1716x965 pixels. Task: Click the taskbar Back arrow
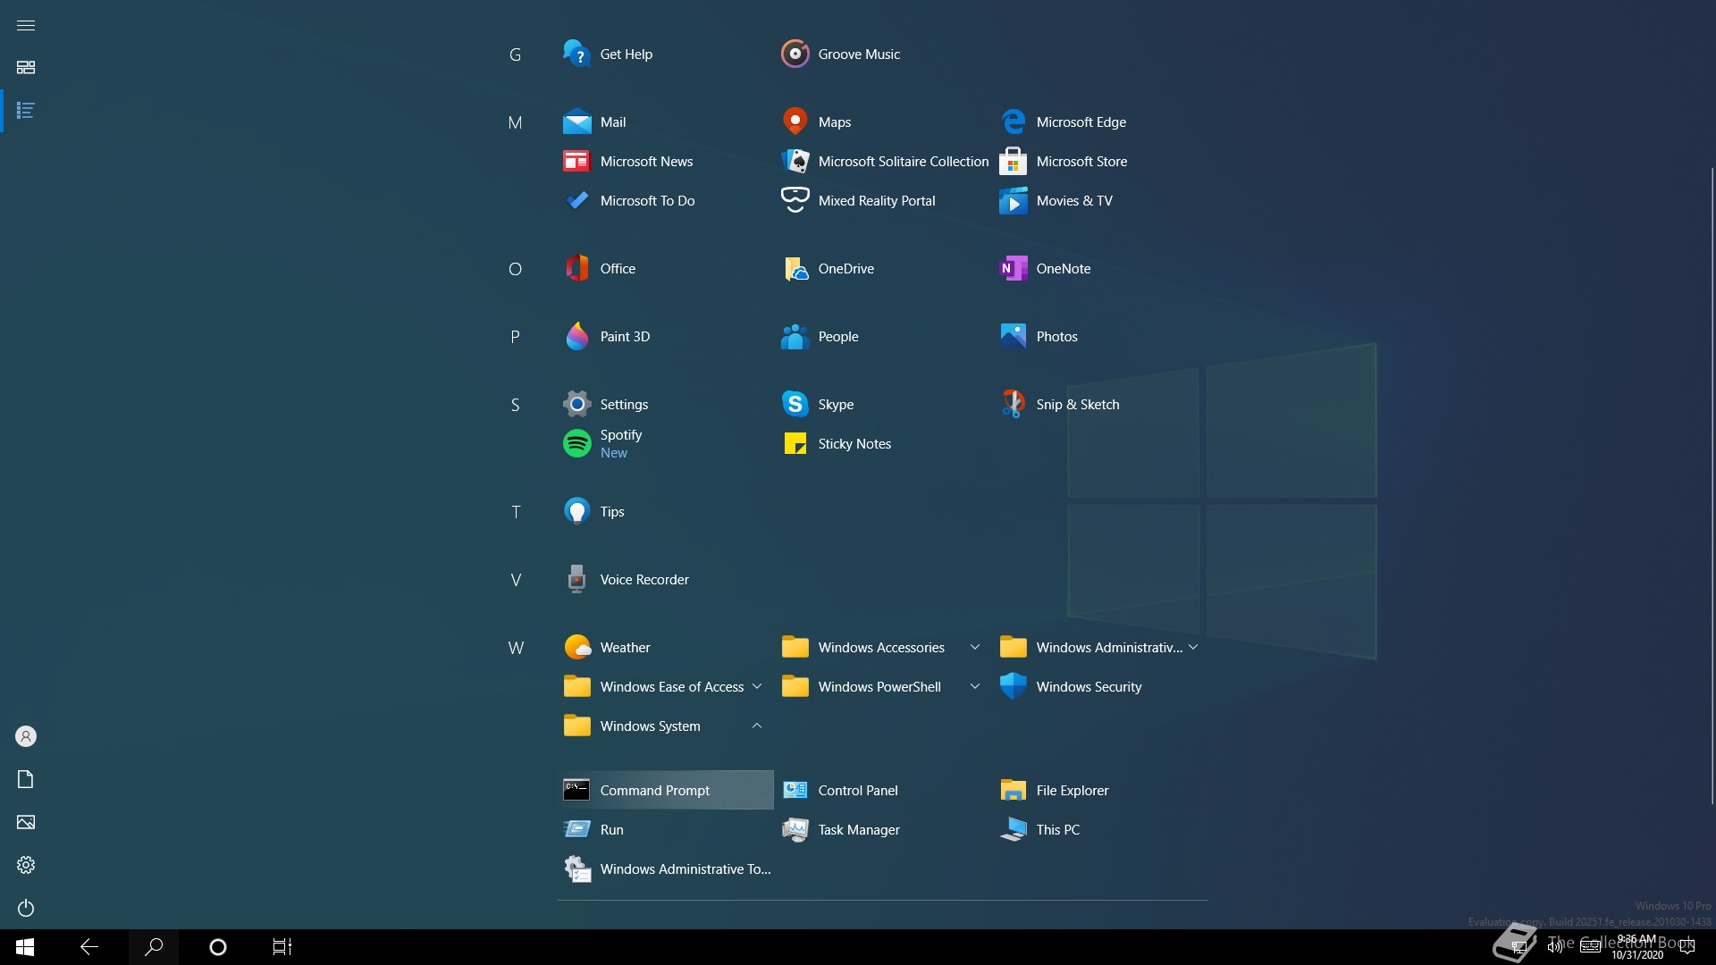coord(89,947)
